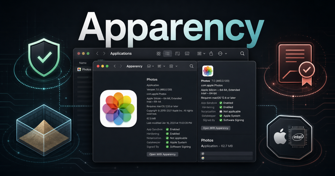
Task: Click the gray Notarization dash icon in right panel
Action: click(221, 111)
